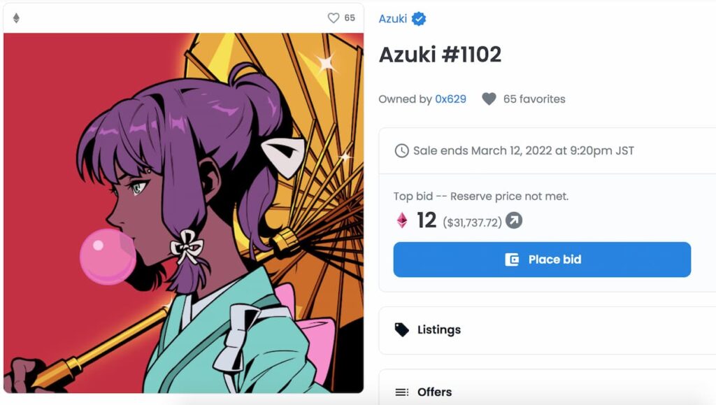Toggle the heart favorite outline icon
Viewport: 716px width, 405px height.
pyautogui.click(x=334, y=17)
